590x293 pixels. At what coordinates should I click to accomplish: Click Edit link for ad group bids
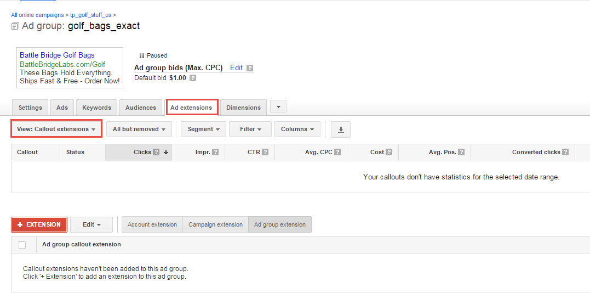[x=236, y=68]
